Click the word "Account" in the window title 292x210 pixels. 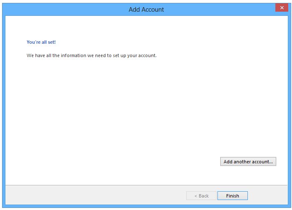tap(153, 9)
